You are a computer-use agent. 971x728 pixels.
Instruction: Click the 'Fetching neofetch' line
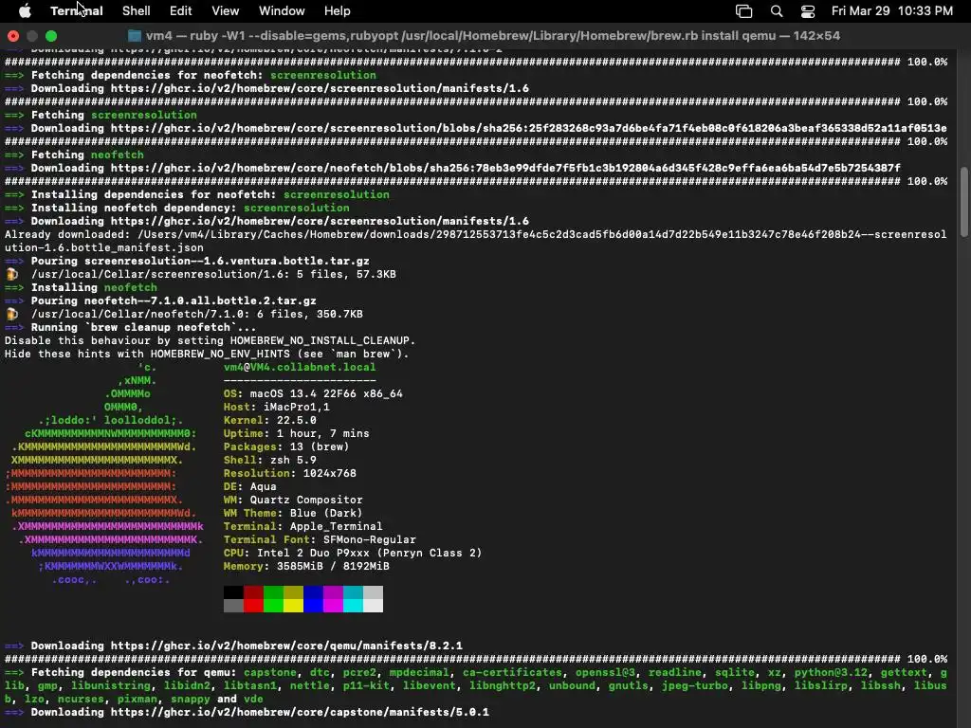coord(74,155)
